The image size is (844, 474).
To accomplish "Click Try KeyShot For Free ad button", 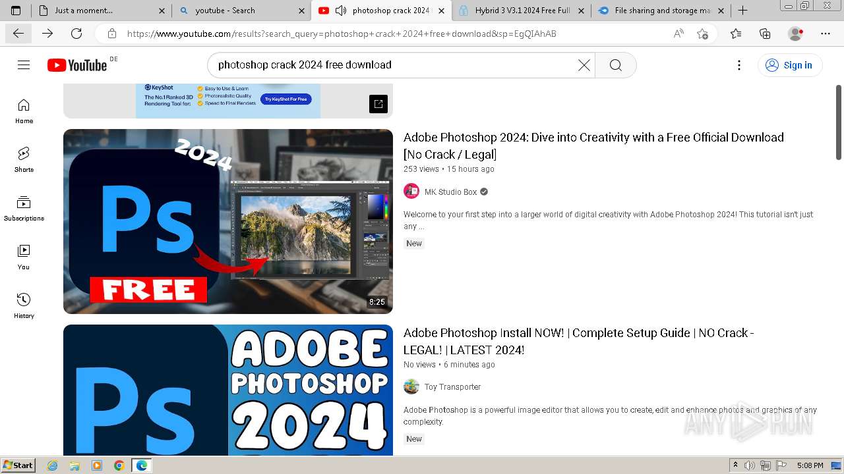I will pos(286,99).
